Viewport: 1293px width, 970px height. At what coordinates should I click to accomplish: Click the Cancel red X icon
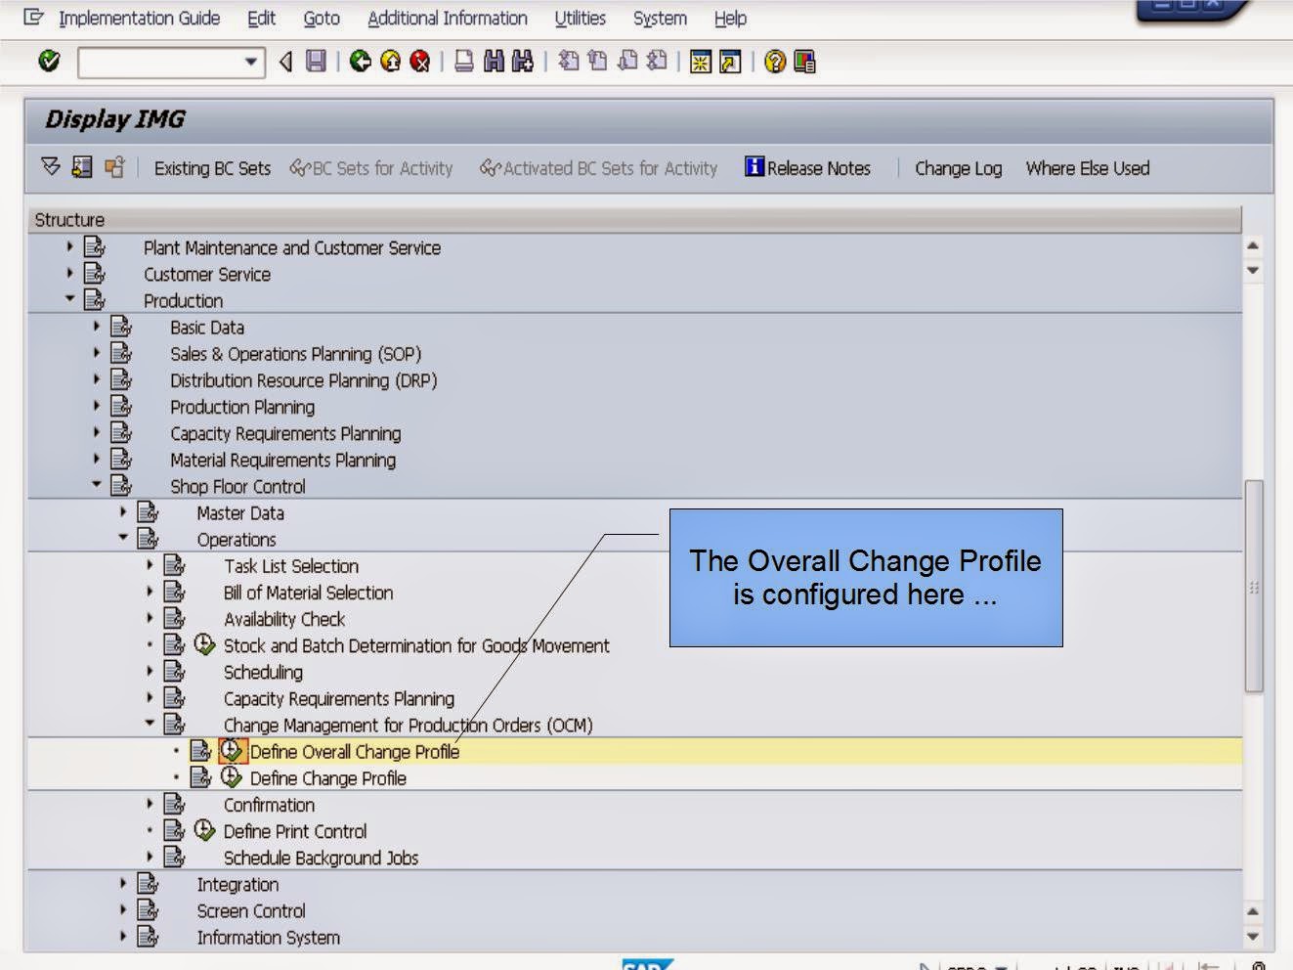(x=417, y=62)
